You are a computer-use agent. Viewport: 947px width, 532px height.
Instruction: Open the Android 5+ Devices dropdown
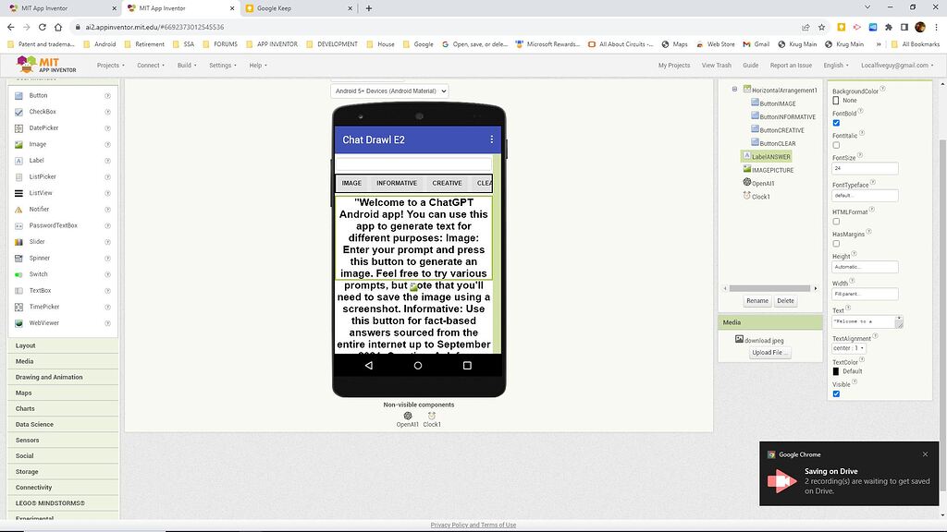click(x=388, y=91)
